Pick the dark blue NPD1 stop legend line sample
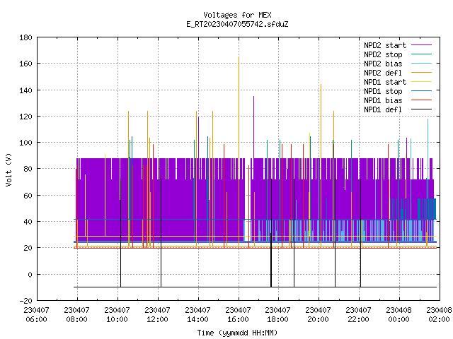Viewport: 453px width, 339px height. pos(422,91)
